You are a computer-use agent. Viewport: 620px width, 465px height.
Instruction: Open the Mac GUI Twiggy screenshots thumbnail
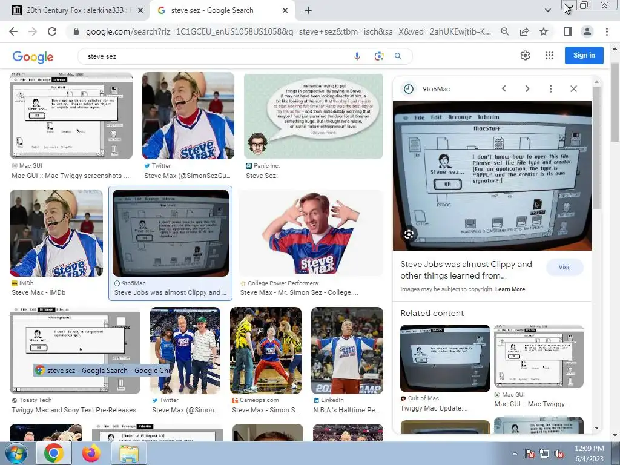(71, 116)
